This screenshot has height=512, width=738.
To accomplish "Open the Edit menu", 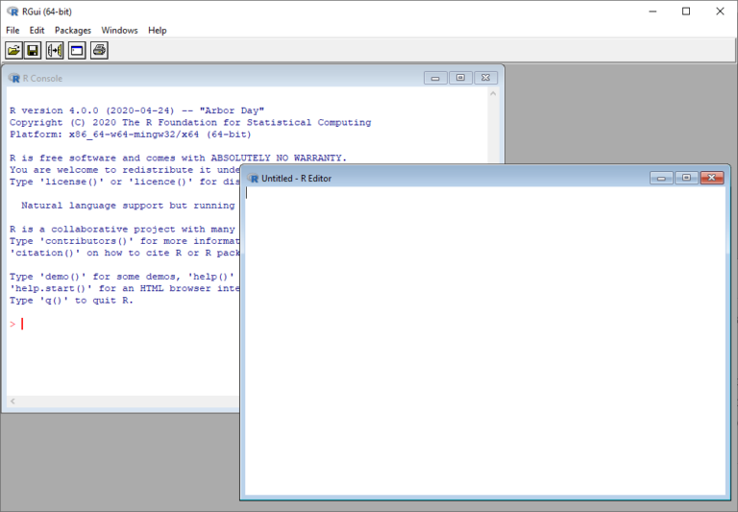I will point(37,31).
